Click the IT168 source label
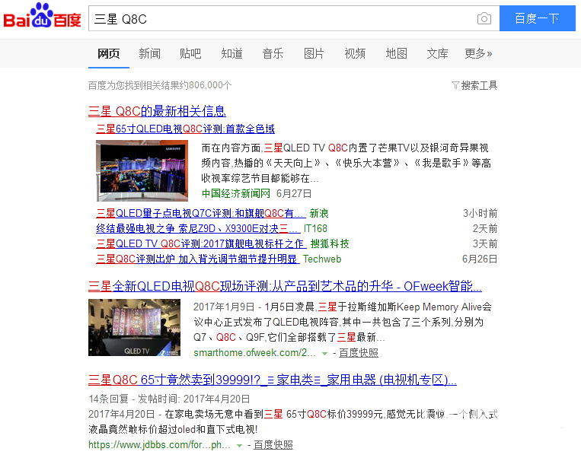Image resolution: width=581 pixels, height=458 pixels. [315, 228]
